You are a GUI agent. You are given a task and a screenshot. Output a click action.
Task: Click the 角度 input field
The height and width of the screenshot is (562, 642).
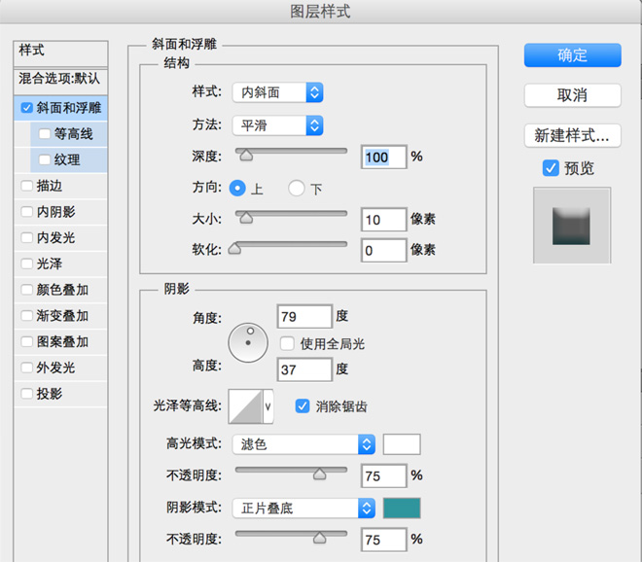tap(304, 316)
